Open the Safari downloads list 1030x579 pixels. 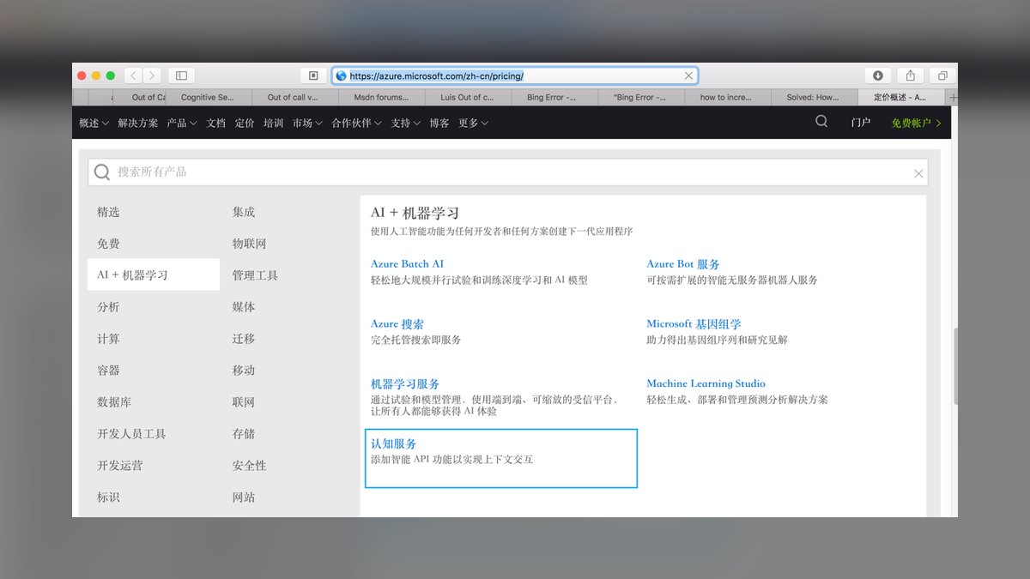(x=878, y=75)
